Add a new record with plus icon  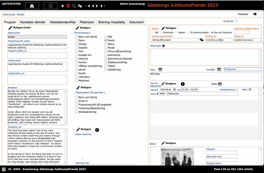(63, 6)
